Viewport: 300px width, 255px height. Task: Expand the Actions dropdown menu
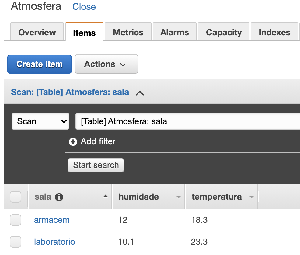point(106,64)
